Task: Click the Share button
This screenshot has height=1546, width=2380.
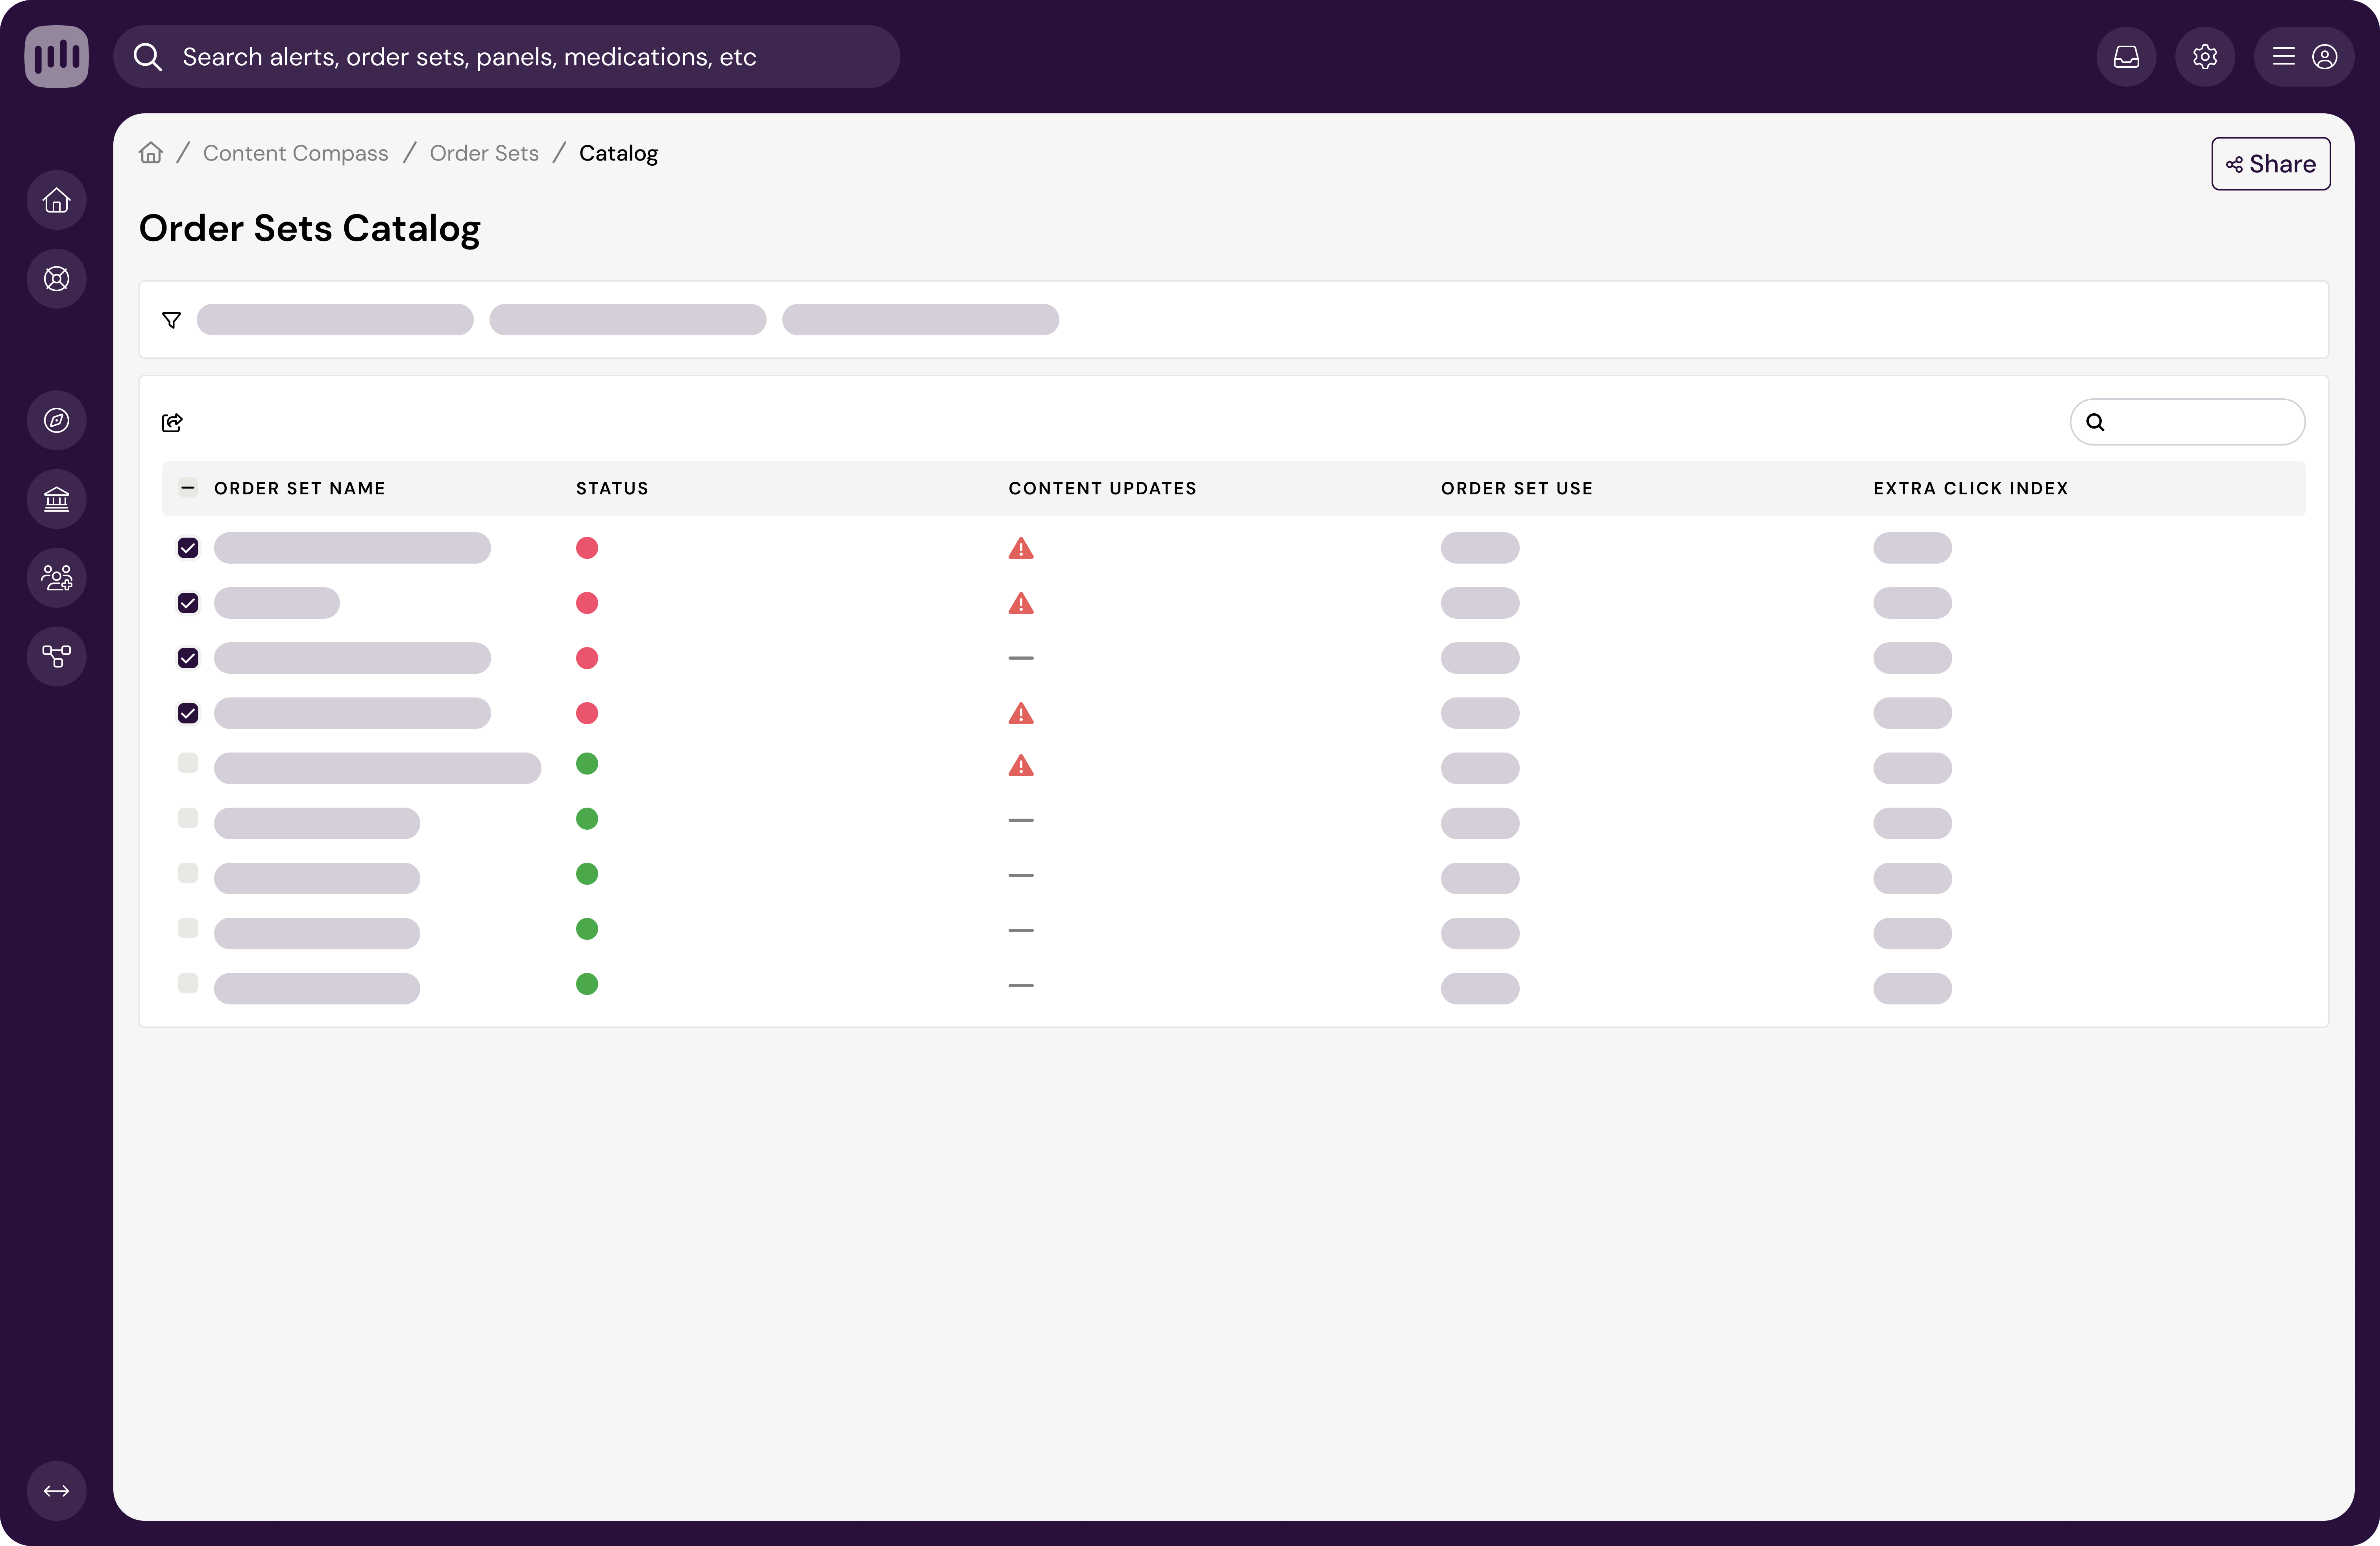Action: [x=2270, y=164]
